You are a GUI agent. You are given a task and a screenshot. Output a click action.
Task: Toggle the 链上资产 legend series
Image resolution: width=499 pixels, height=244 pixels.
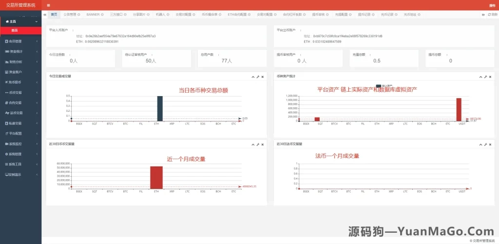[x=384, y=86]
